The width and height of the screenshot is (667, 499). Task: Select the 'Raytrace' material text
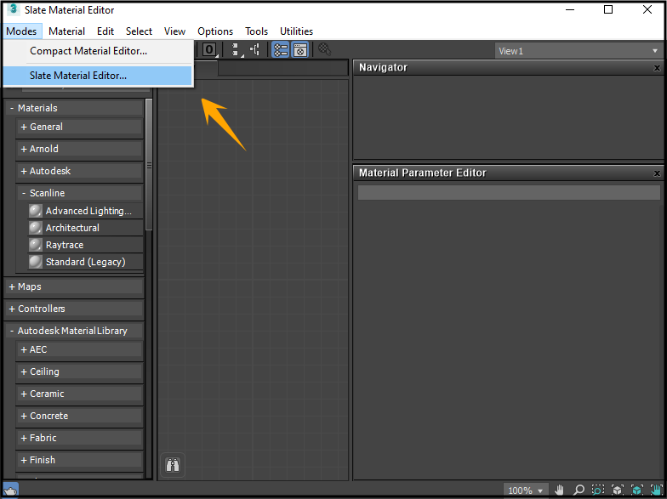pyautogui.click(x=65, y=245)
